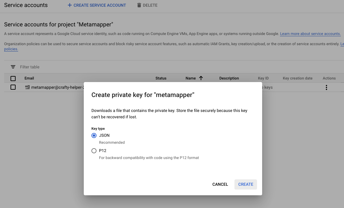Toggle the select-all checkbox in table header
This screenshot has width=344, height=208.
point(13,78)
